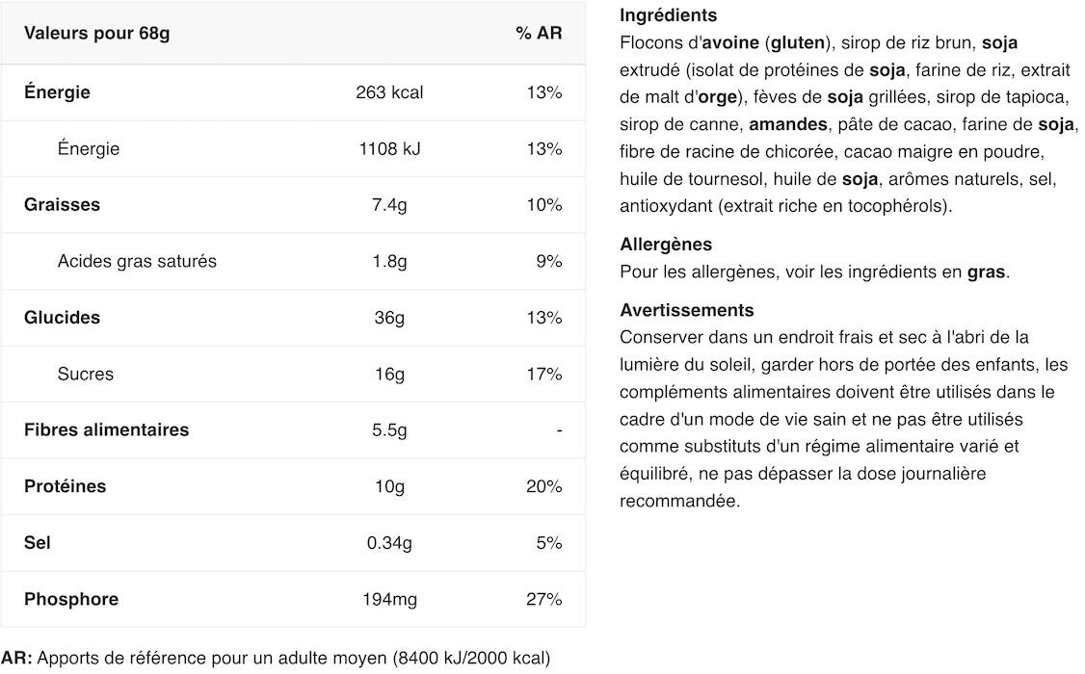Viewport: 1085px width, 674px height.
Task: Click the Sel 0.34g value
Action: coord(389,543)
